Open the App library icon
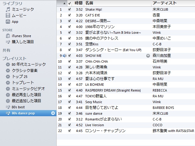 [x=8, y=22]
